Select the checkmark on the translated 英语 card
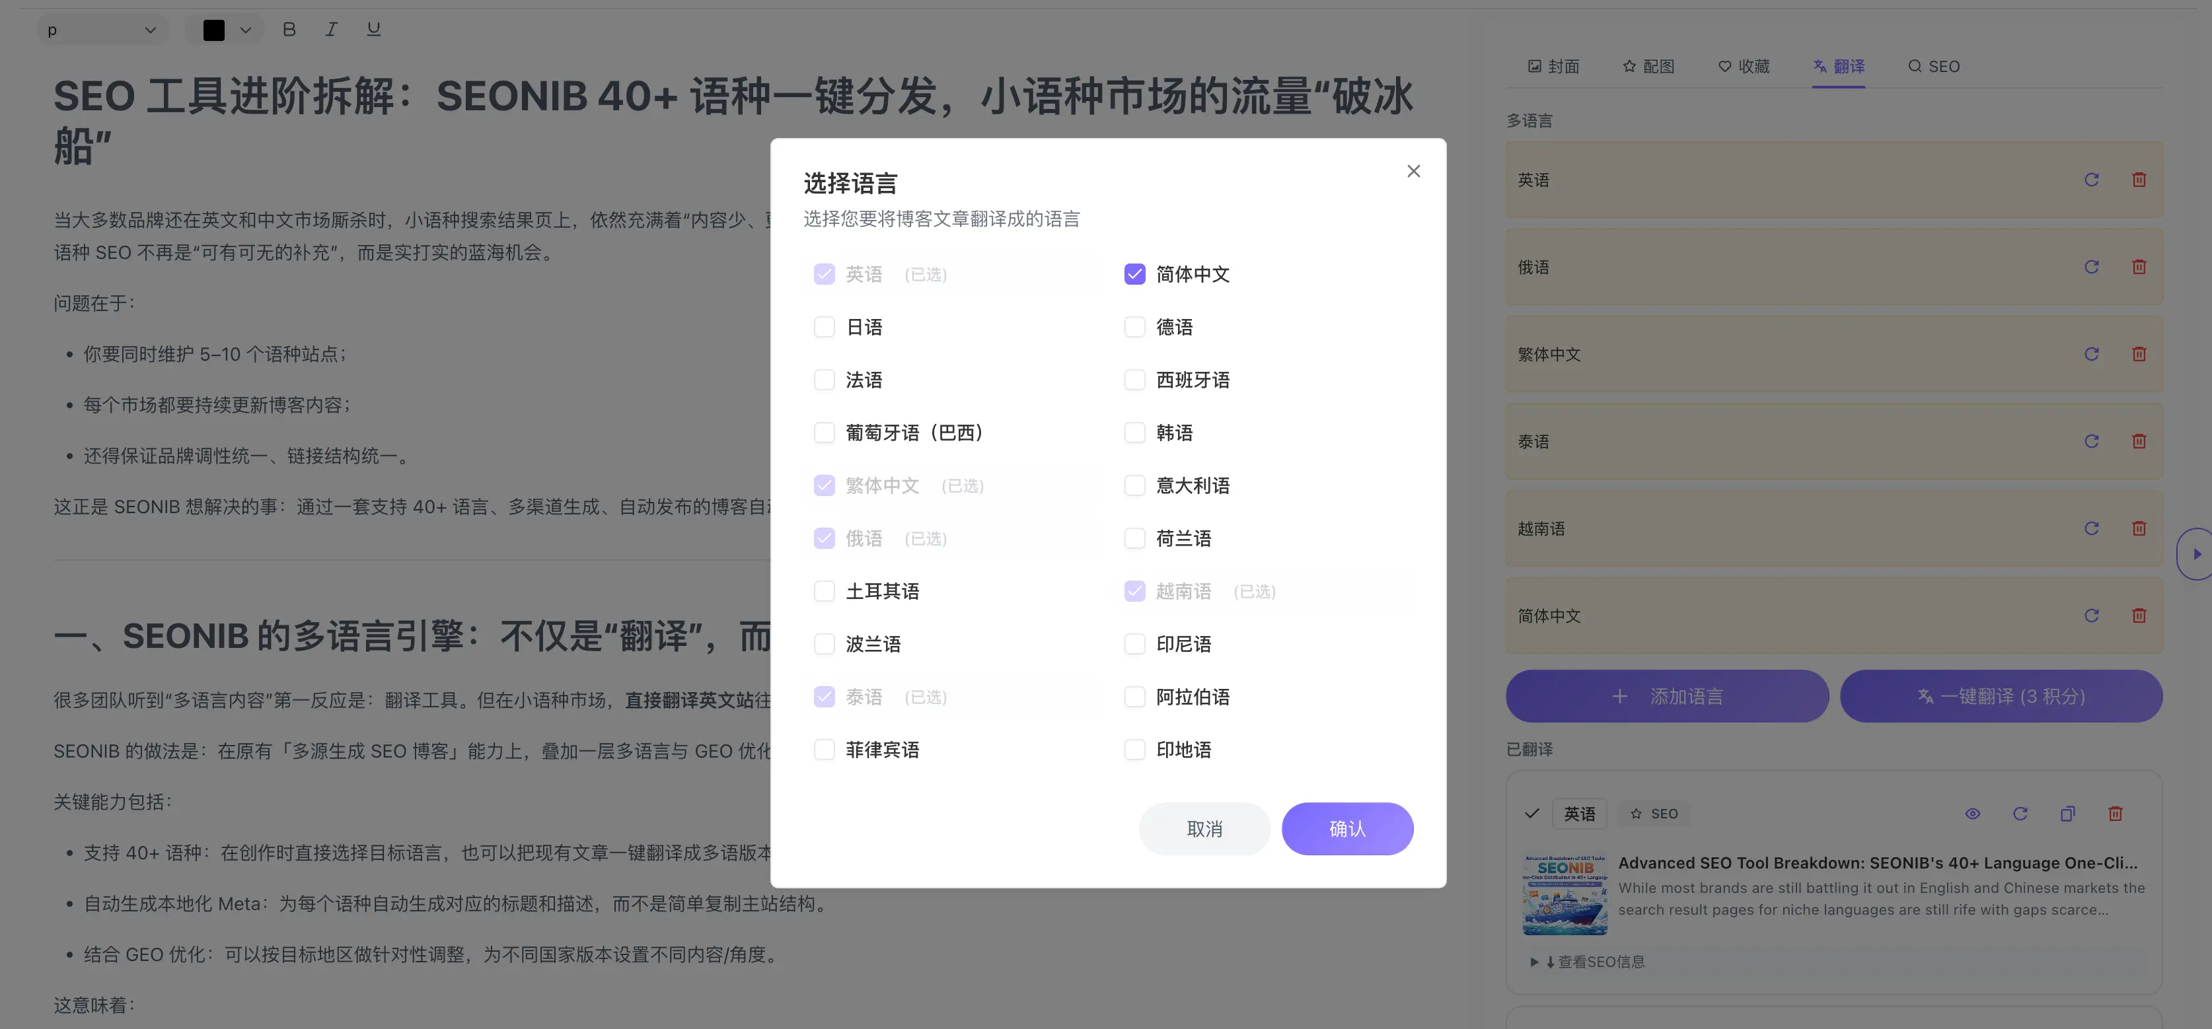 [x=1532, y=814]
